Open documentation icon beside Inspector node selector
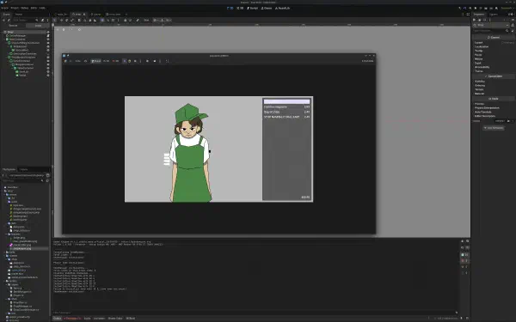Viewport: 516px width, 322px height. 513,25
